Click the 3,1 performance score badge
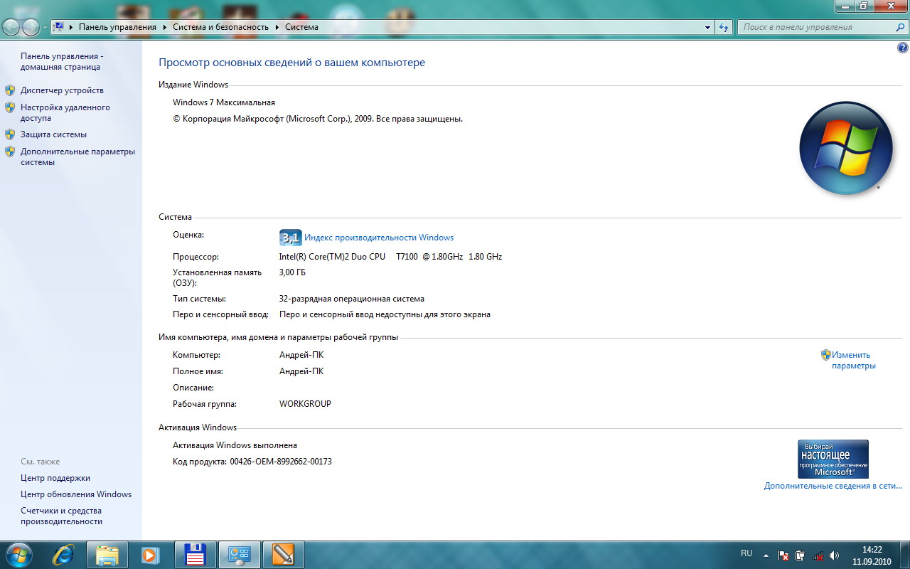 pyautogui.click(x=291, y=238)
